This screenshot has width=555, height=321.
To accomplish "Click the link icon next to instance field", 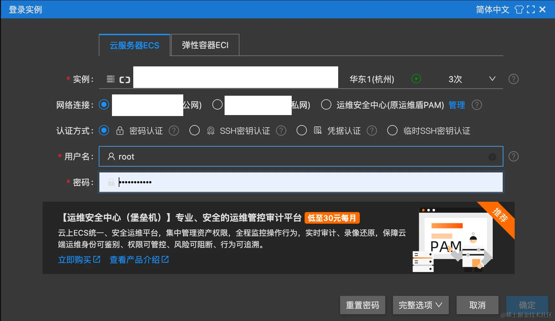I will pos(125,79).
